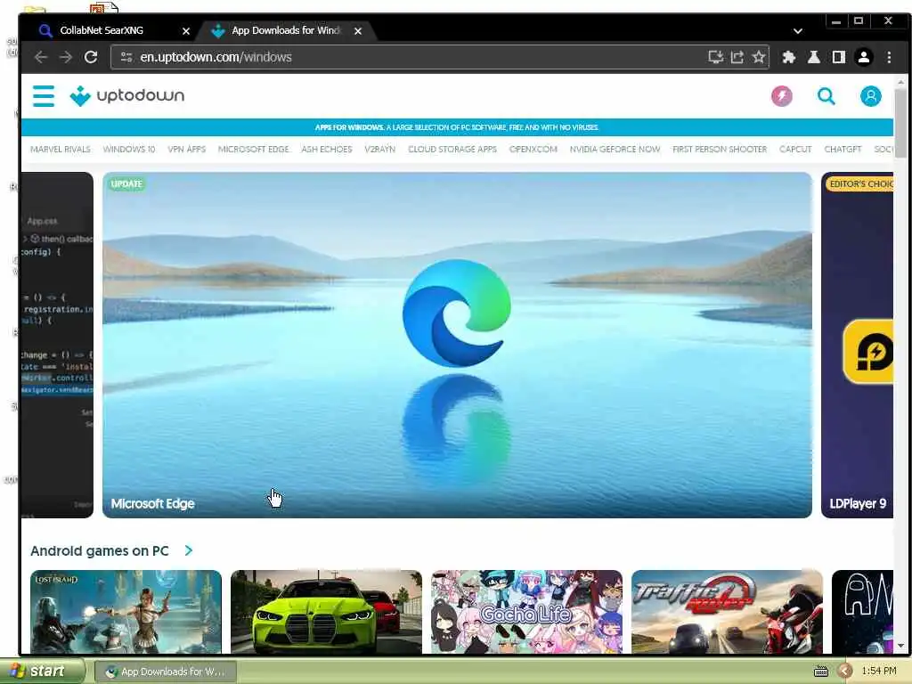Open the CHATGPT link

pyautogui.click(x=843, y=150)
